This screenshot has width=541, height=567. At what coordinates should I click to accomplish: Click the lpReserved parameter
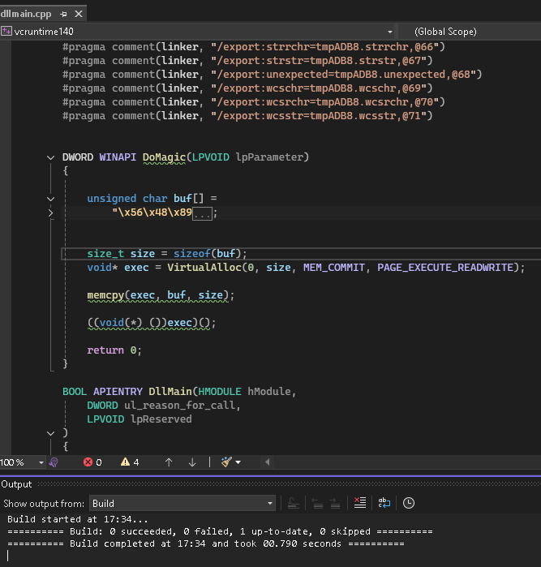(161, 419)
